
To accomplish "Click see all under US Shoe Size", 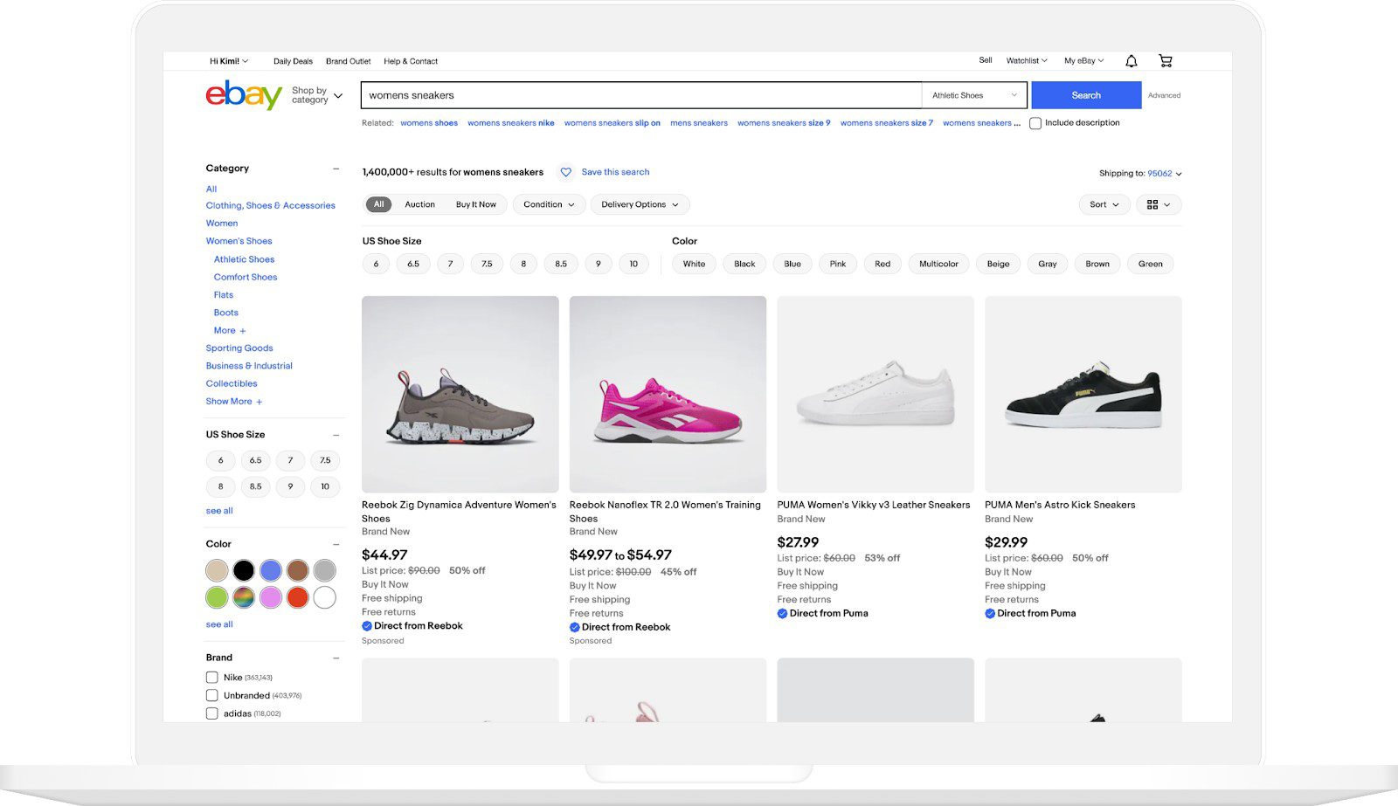I will click(x=219, y=510).
